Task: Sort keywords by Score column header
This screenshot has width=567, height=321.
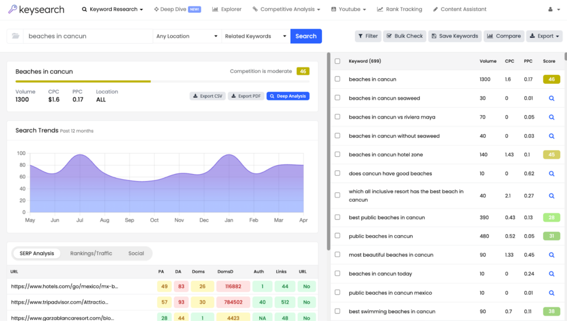Action: [x=549, y=61]
